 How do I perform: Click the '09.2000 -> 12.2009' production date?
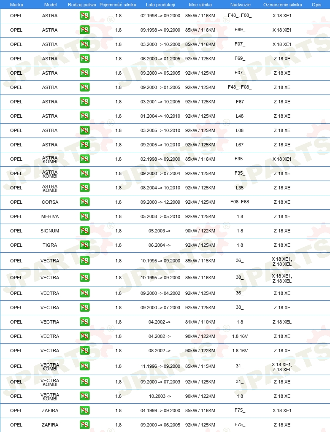pyautogui.click(x=160, y=202)
